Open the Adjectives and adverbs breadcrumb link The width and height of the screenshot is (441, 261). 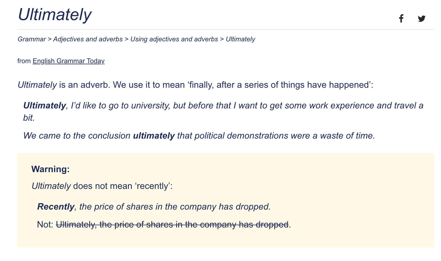coord(88,39)
